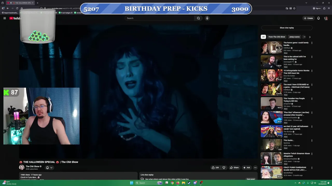Click the Create button

pos(308,18)
